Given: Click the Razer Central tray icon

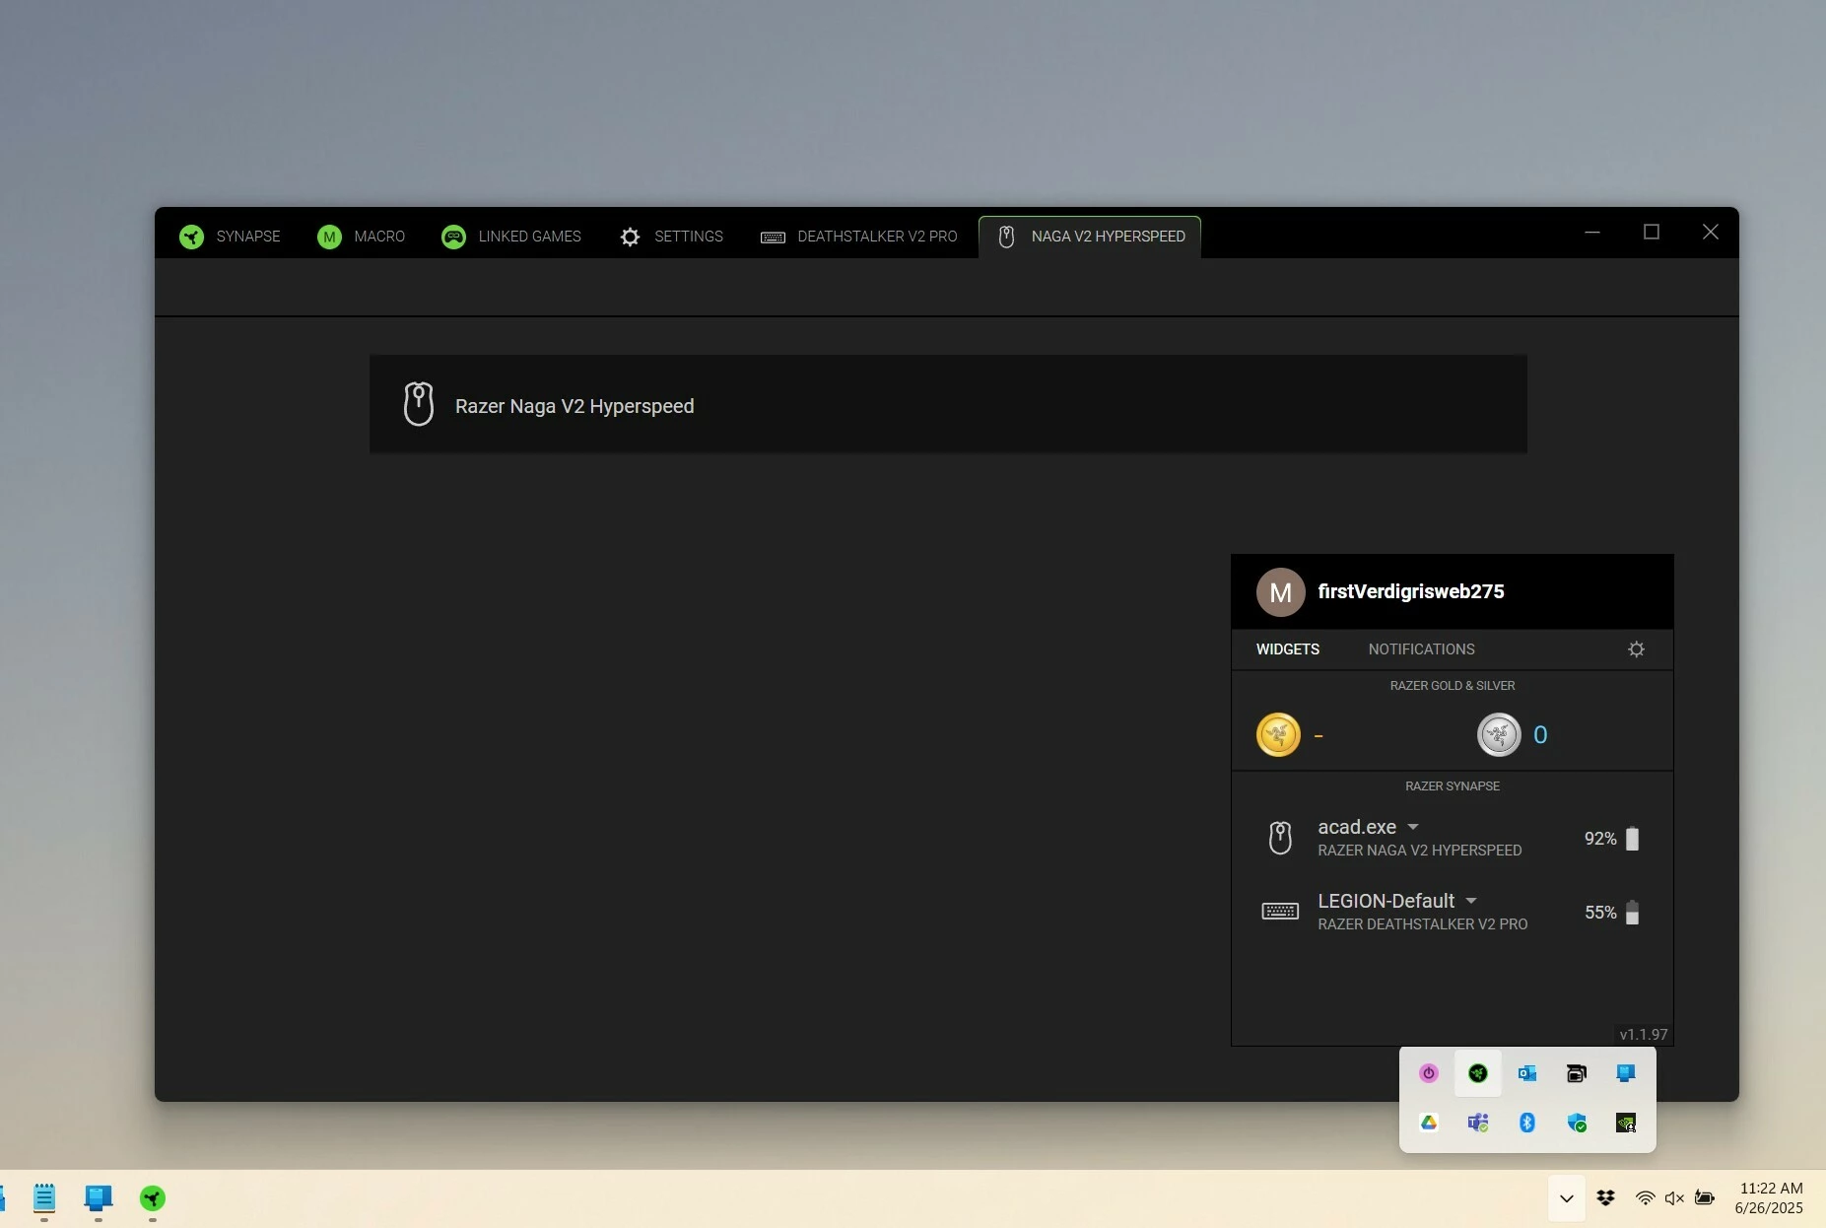Looking at the screenshot, I should click(1478, 1073).
